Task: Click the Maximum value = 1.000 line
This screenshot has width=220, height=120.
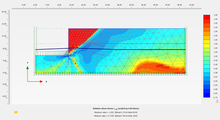Action: (x=116, y=112)
